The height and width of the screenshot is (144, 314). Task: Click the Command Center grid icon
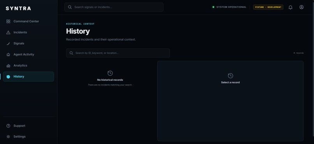8,21
